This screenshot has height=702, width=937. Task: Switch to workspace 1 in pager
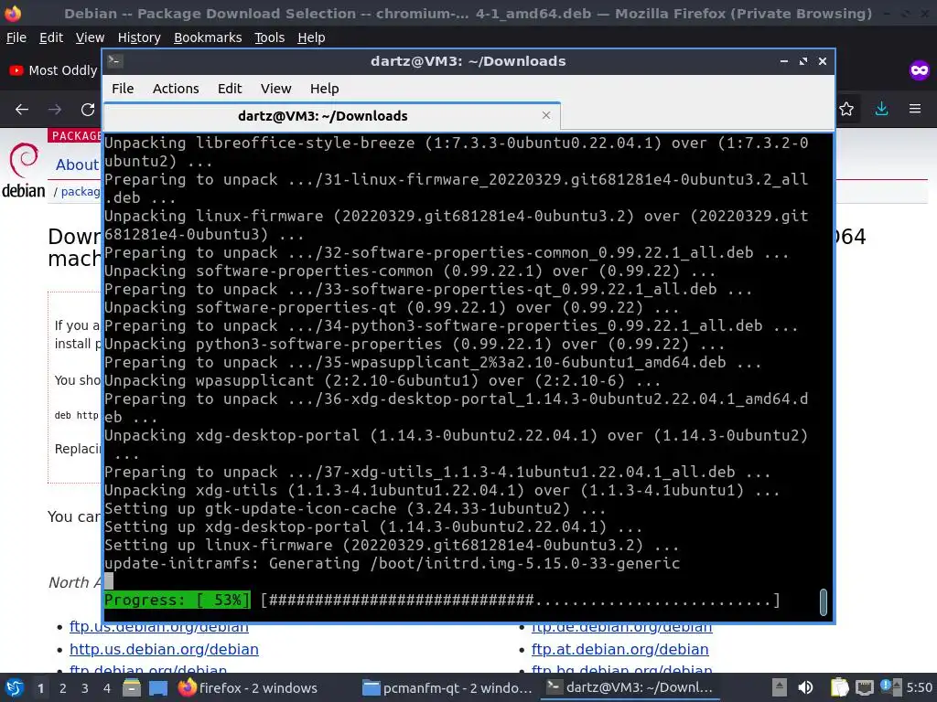(x=40, y=688)
